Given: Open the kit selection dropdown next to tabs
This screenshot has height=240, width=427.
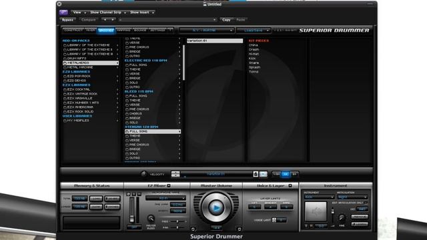Looking at the screenshot, I should (206, 30).
